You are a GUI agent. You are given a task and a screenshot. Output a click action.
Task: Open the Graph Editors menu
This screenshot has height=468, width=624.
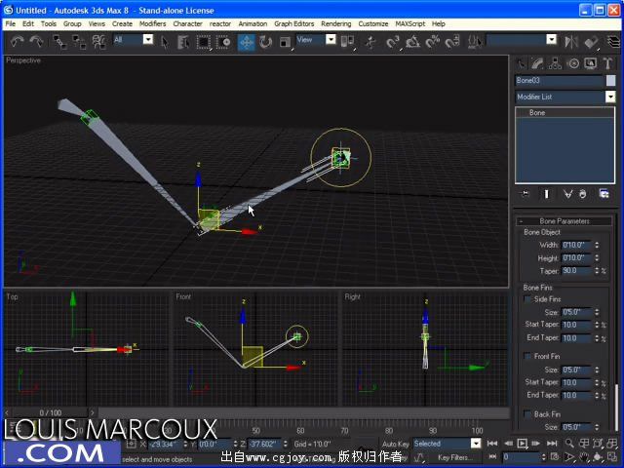click(293, 23)
